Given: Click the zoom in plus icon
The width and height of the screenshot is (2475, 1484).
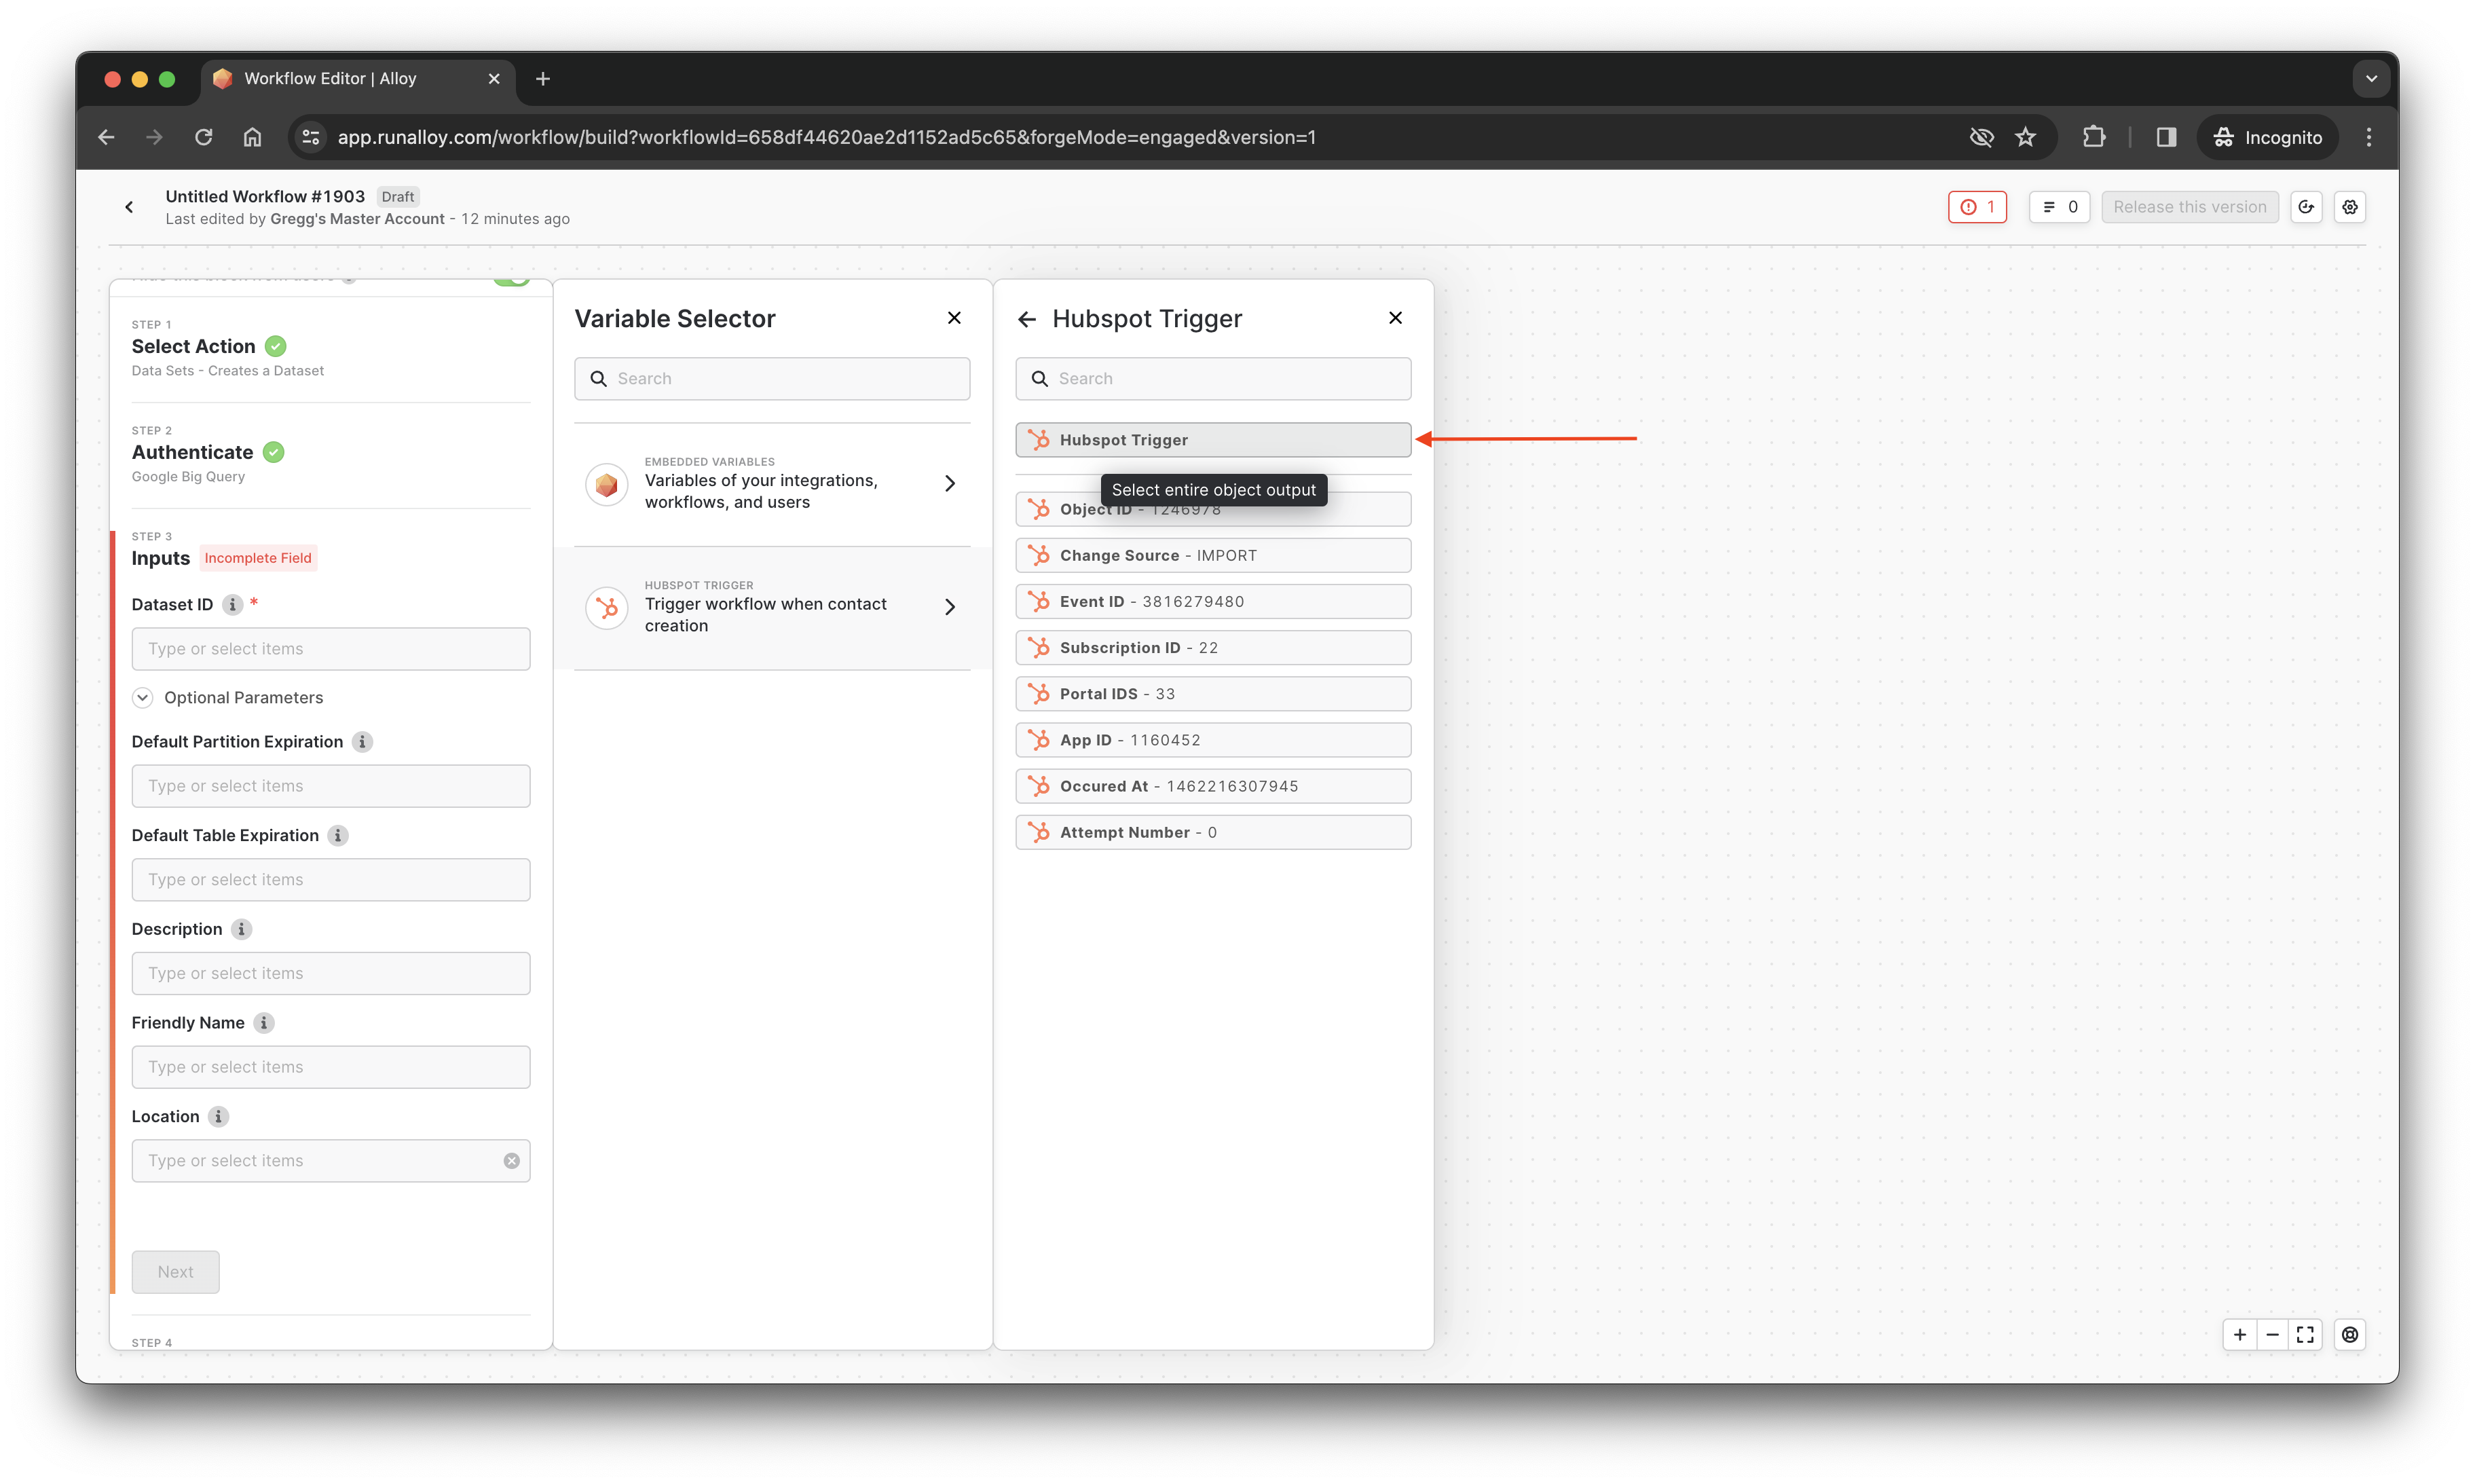Looking at the screenshot, I should 2239,1334.
